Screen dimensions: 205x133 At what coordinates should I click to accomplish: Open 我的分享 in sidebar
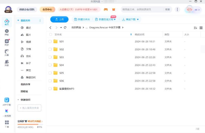click(x=25, y=84)
